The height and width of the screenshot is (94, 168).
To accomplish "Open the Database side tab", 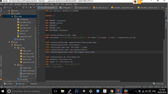I will coord(166,24).
